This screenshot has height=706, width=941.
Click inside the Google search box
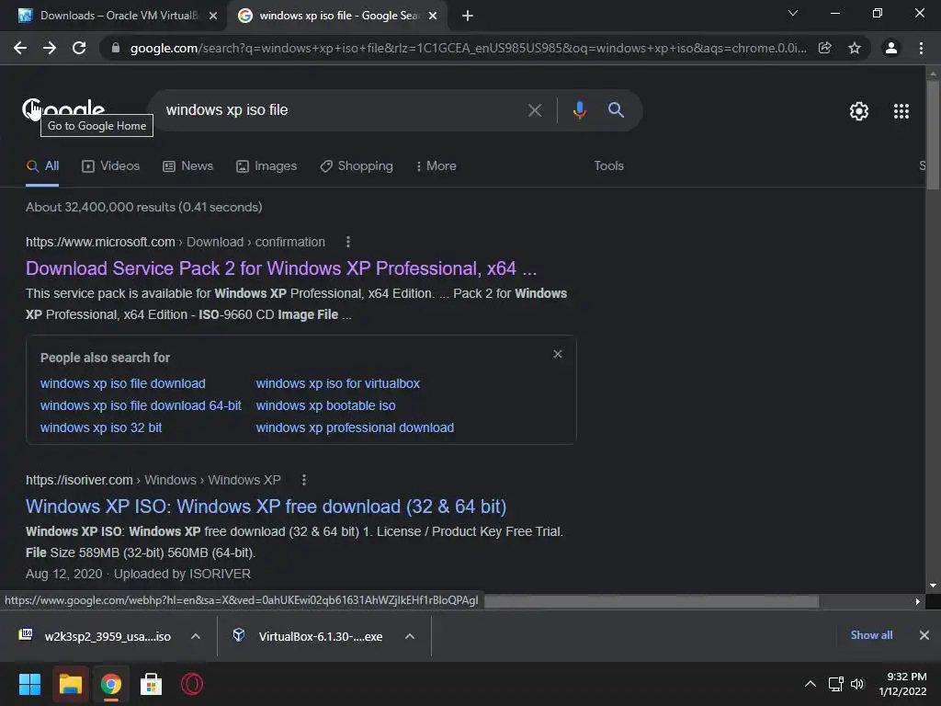pyautogui.click(x=342, y=110)
